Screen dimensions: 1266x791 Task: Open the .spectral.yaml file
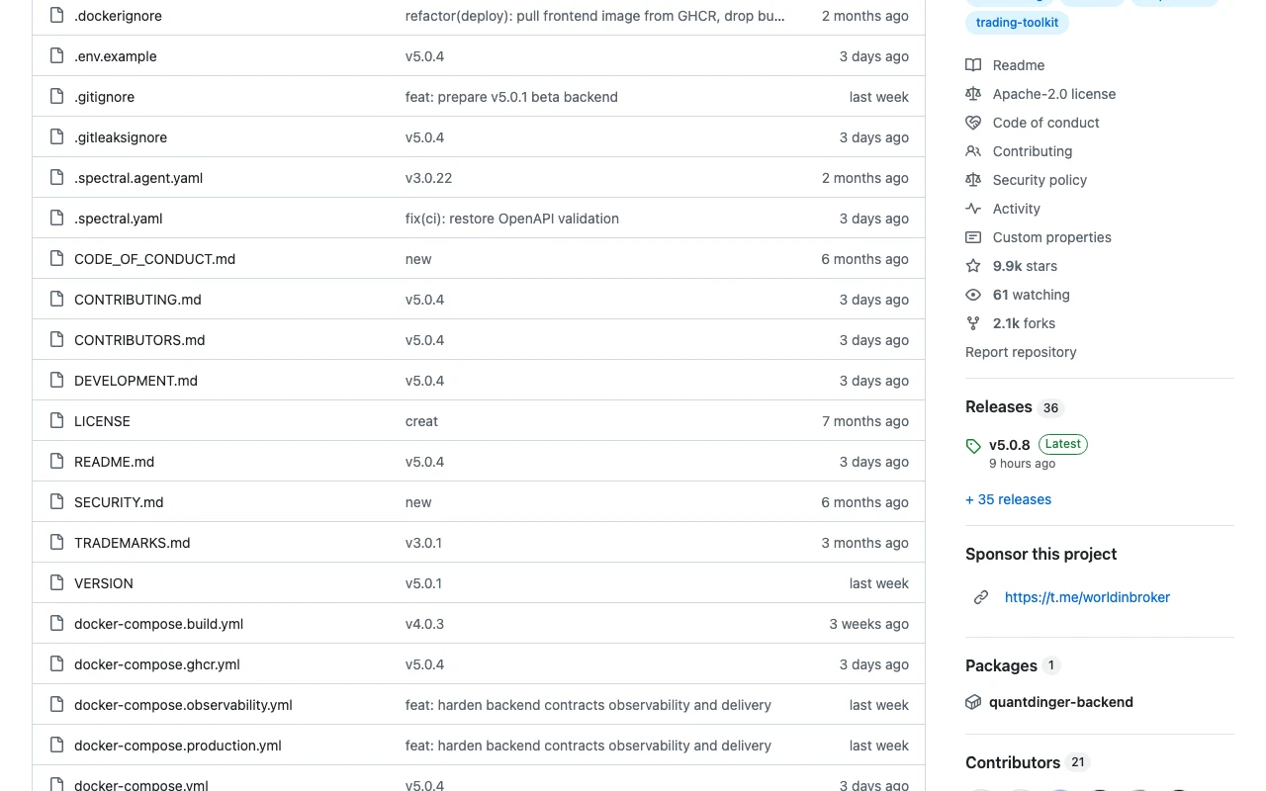pyautogui.click(x=119, y=219)
